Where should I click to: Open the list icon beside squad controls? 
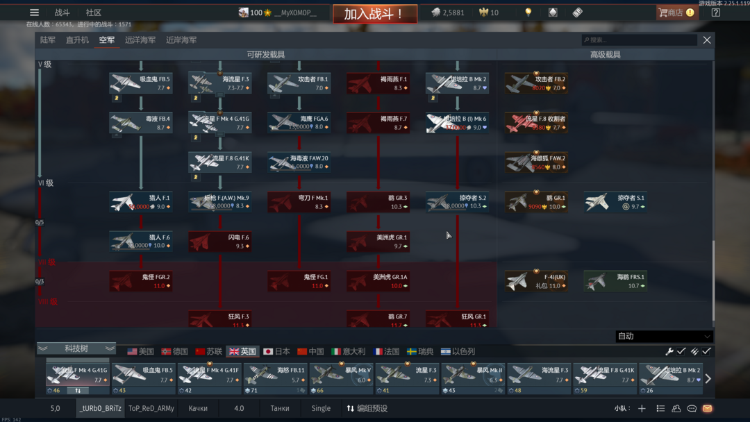tap(660, 408)
